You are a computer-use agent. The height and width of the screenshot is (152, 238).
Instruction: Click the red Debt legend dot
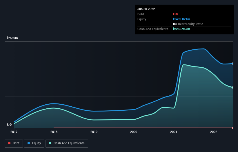click(9, 143)
